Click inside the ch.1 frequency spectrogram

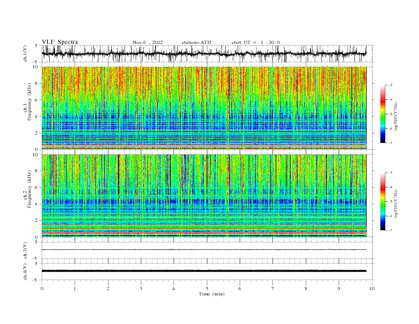(204, 108)
